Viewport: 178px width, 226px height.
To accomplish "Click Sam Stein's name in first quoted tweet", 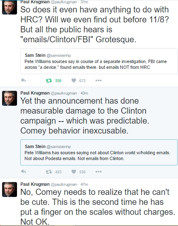I will pyautogui.click(x=35, y=55).
